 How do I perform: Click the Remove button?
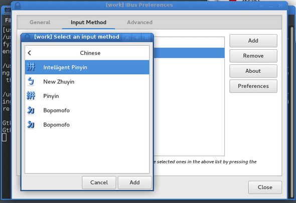pos(253,56)
